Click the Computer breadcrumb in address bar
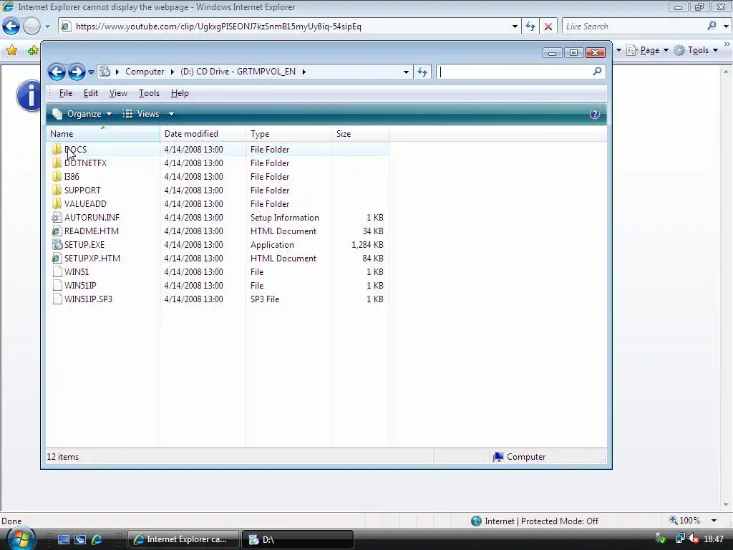 tap(145, 72)
